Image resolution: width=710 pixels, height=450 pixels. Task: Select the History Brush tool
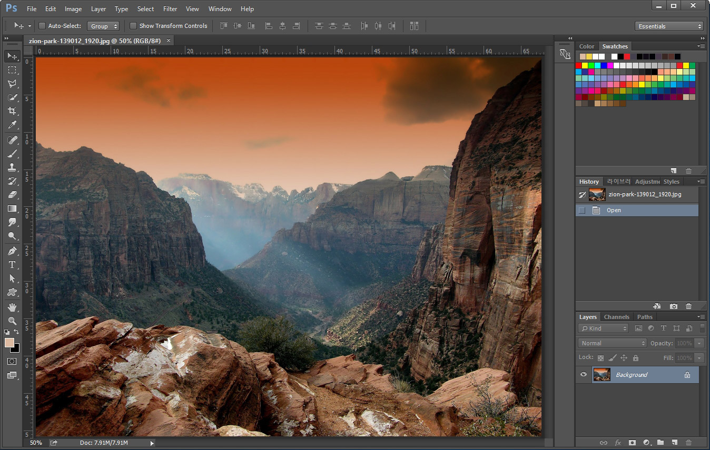pyautogui.click(x=12, y=181)
